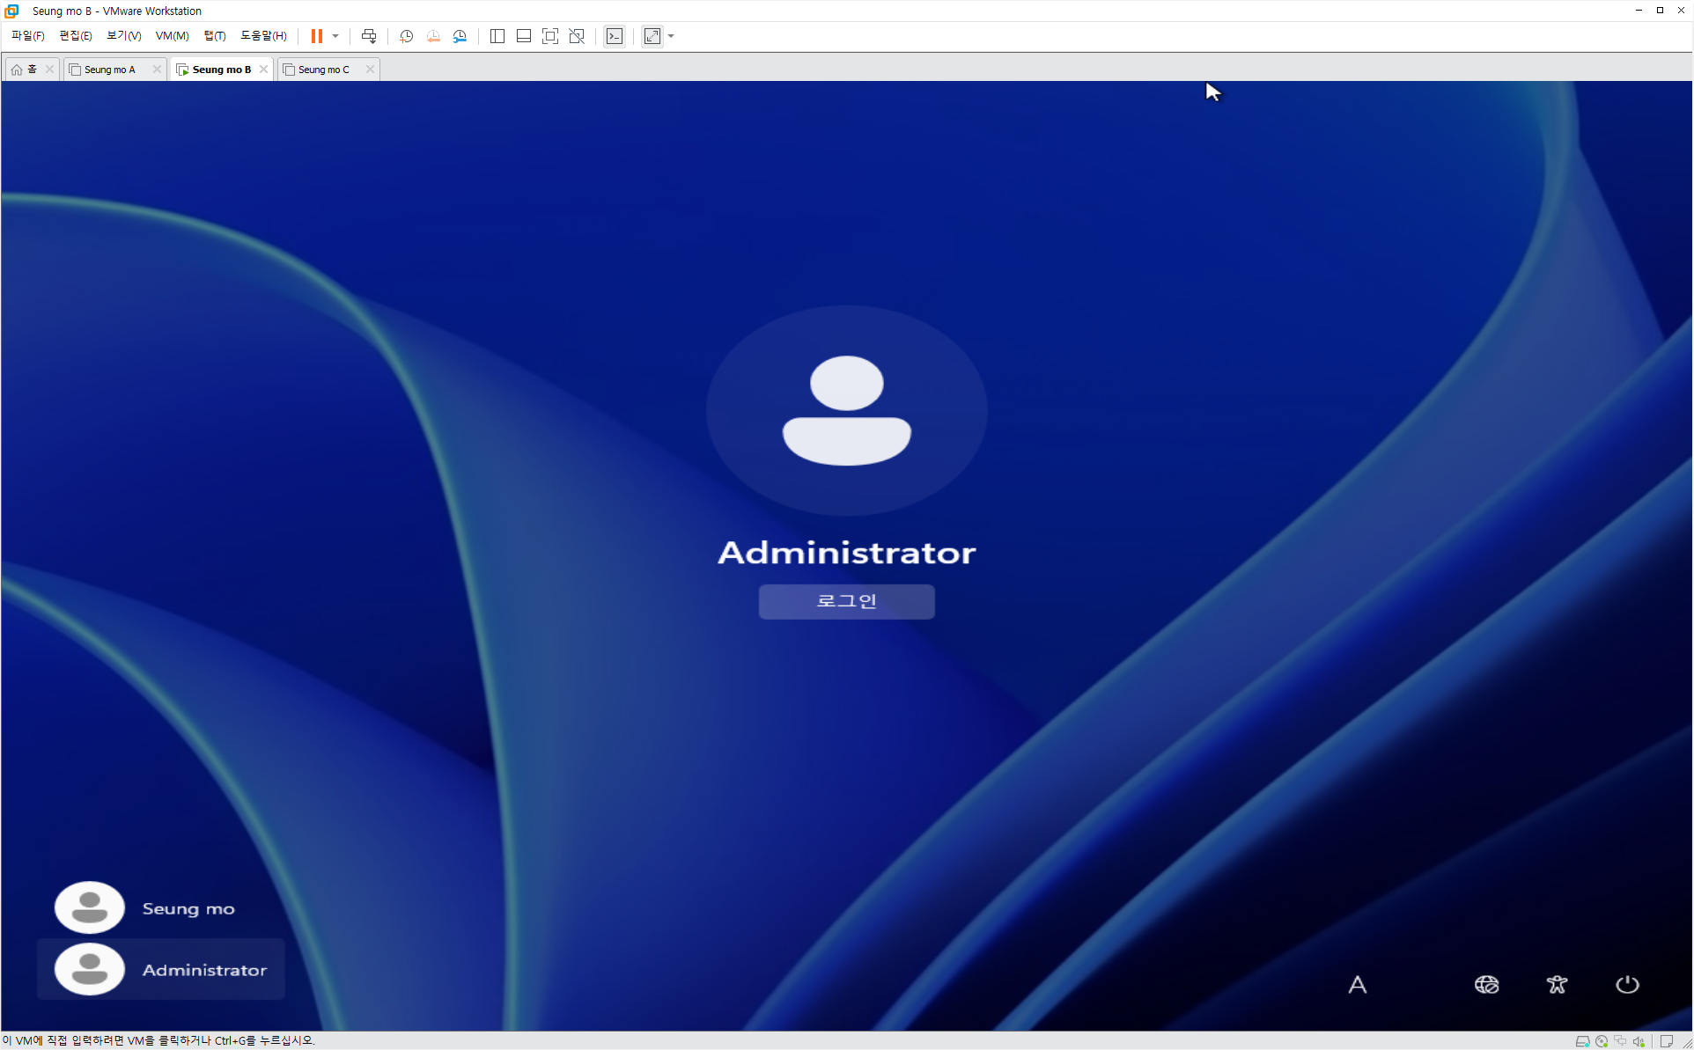Close the 홈 tab
Image resolution: width=1694 pixels, height=1050 pixels.
coord(50,70)
